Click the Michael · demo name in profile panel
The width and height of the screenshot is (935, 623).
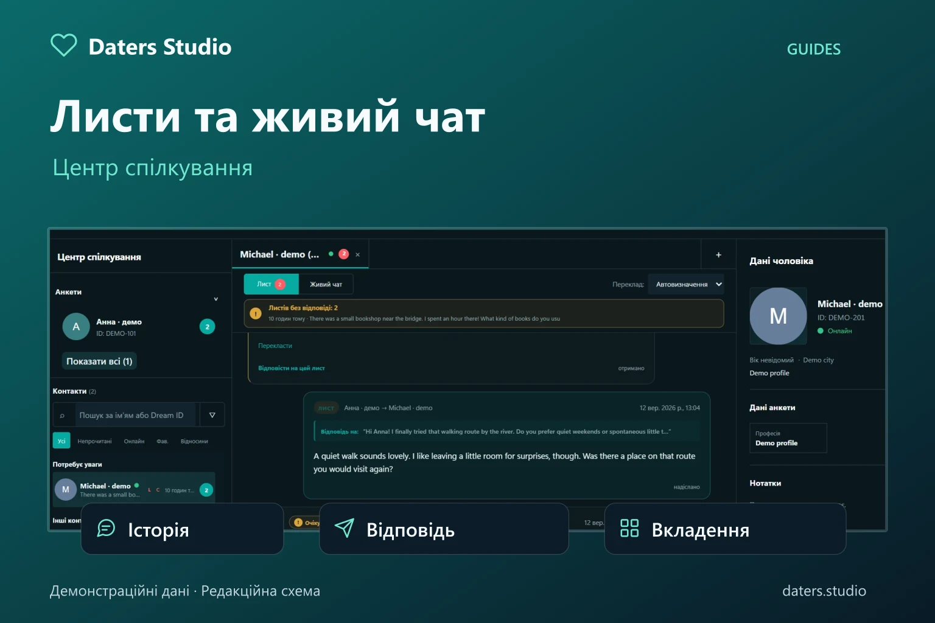tap(850, 304)
